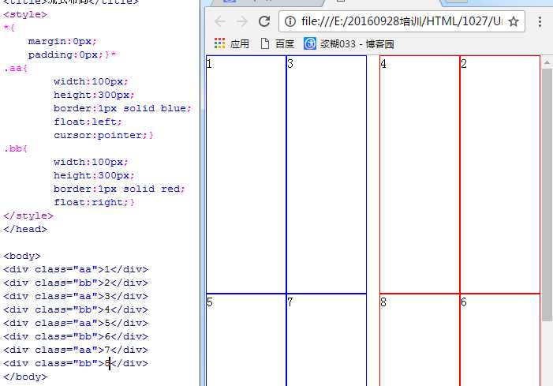Click the code line div class="bb">2
This screenshot has height=386, width=553.
click(76, 283)
